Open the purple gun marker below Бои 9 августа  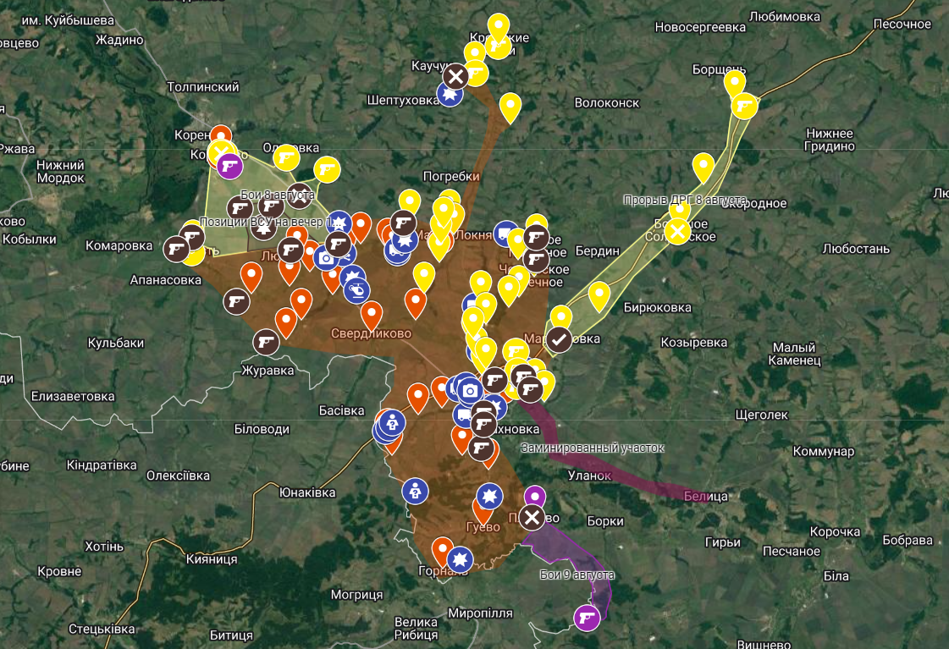[586, 618]
